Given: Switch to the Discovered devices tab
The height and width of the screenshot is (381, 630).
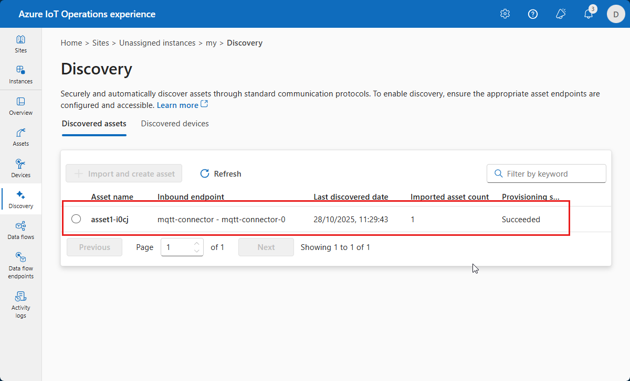Looking at the screenshot, I should pos(175,124).
